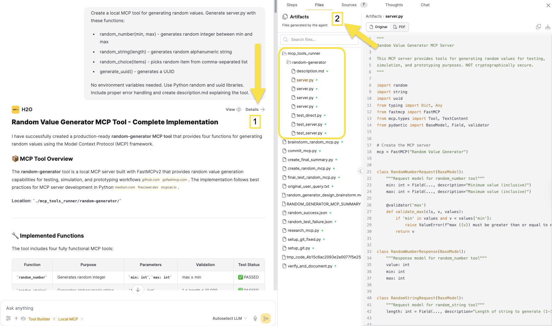Viewport: 552px width, 326px height.
Task: Click the Artifacts panel icon
Action: pyautogui.click(x=285, y=17)
